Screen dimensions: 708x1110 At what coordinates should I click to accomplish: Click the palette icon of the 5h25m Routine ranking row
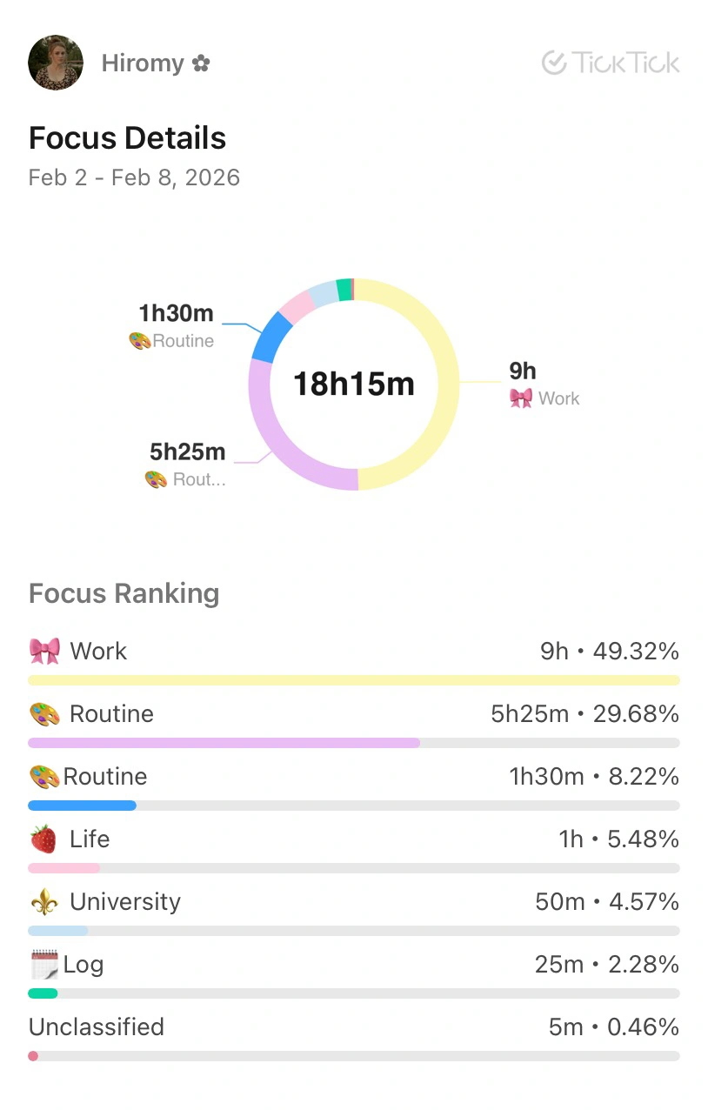click(x=44, y=714)
